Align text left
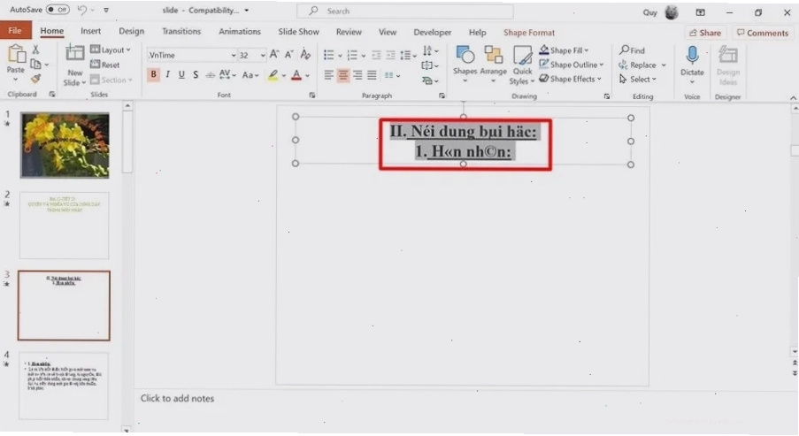The width and height of the screenshot is (799, 436). point(328,75)
